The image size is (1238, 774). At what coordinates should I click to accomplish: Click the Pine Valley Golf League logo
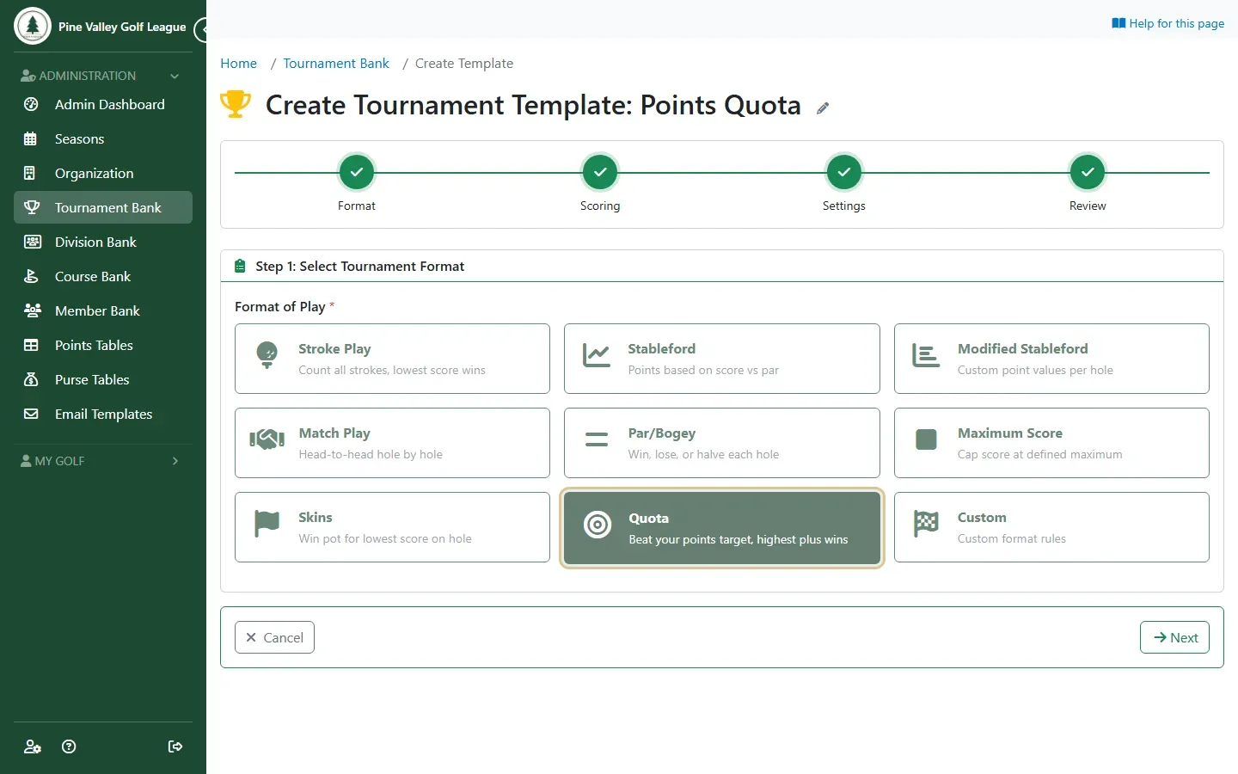(33, 26)
